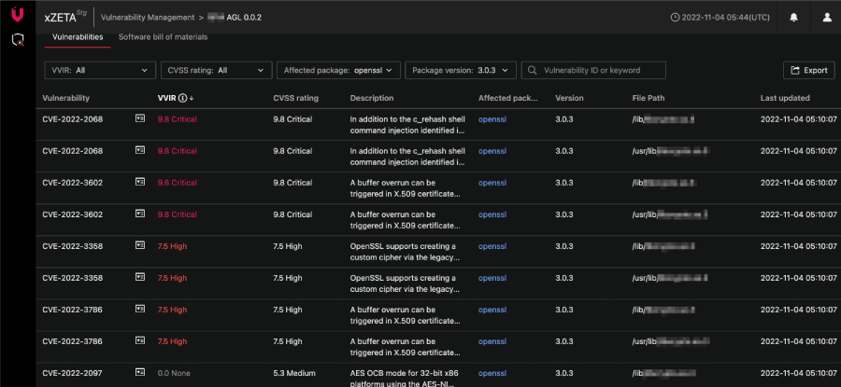The image size is (841, 387).
Task: Sort by the VVIR column arrow
Action: (x=192, y=98)
